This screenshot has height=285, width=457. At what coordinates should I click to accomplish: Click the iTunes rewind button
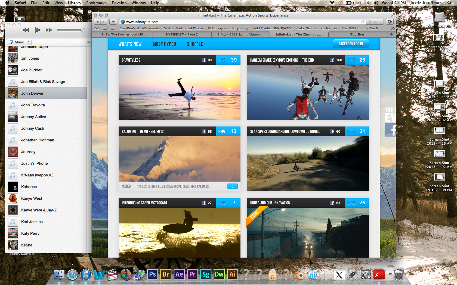click(x=26, y=30)
